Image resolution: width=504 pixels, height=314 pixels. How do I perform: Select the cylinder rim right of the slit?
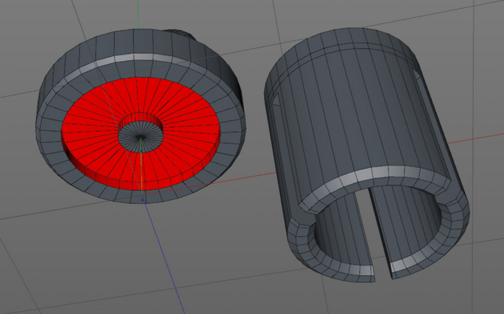click(x=432, y=256)
